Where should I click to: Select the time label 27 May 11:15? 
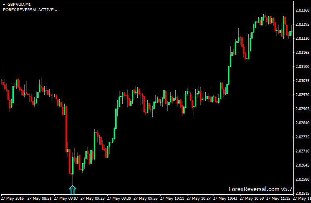[278, 198]
